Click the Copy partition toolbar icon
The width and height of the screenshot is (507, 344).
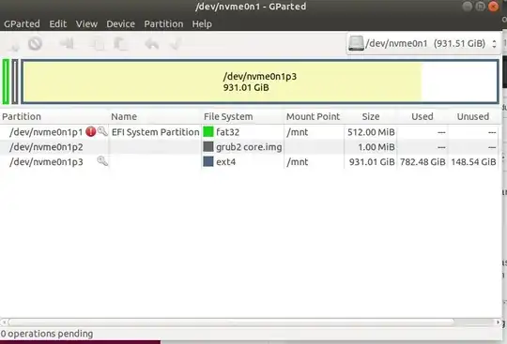point(97,44)
